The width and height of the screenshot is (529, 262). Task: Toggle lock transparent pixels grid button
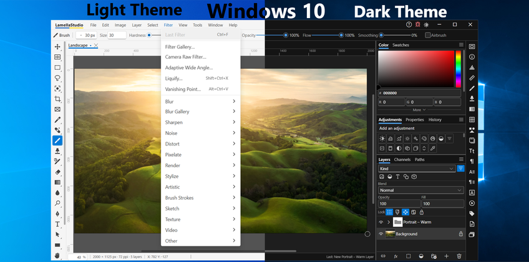[x=389, y=212]
